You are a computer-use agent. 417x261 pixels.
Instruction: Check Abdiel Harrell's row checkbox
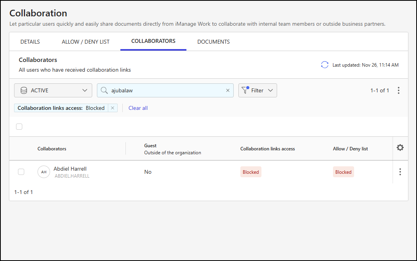coord(21,172)
